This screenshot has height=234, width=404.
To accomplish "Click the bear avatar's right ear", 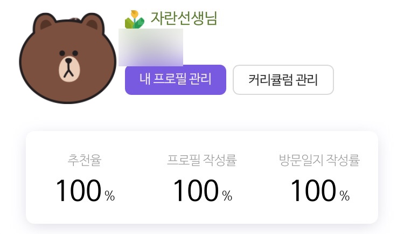I will tap(93, 23).
